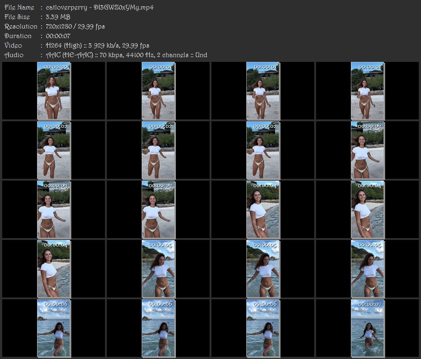Click the "Video" label
Screen dimensions: 421x359
(x=13, y=45)
